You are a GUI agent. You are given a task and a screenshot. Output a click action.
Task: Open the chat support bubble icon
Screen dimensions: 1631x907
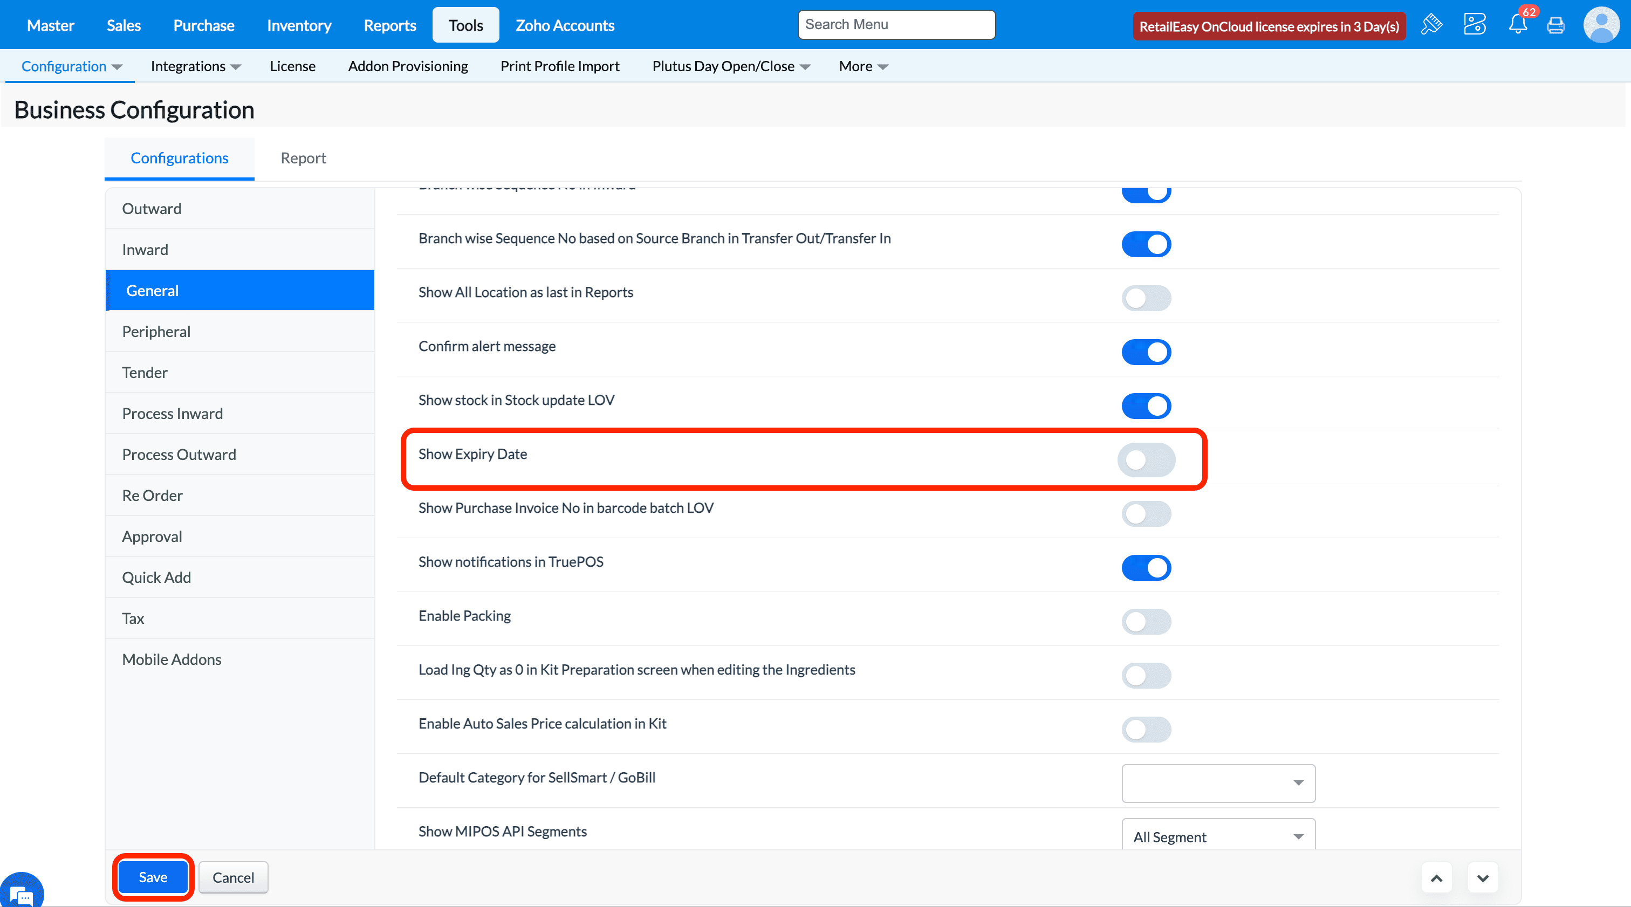point(22,892)
